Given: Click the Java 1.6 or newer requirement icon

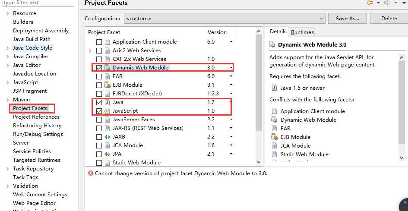Looking at the screenshot, I should (274, 88).
